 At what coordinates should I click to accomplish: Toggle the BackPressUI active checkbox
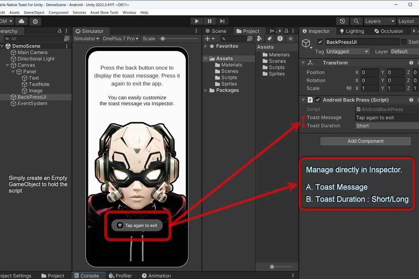pyautogui.click(x=320, y=42)
